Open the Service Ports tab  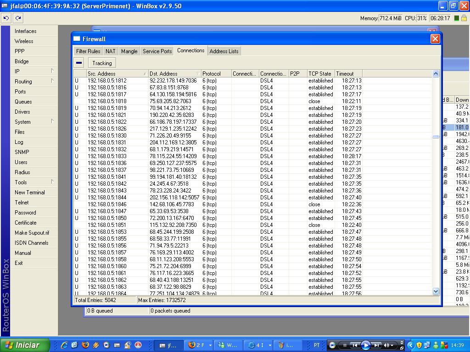(x=157, y=51)
